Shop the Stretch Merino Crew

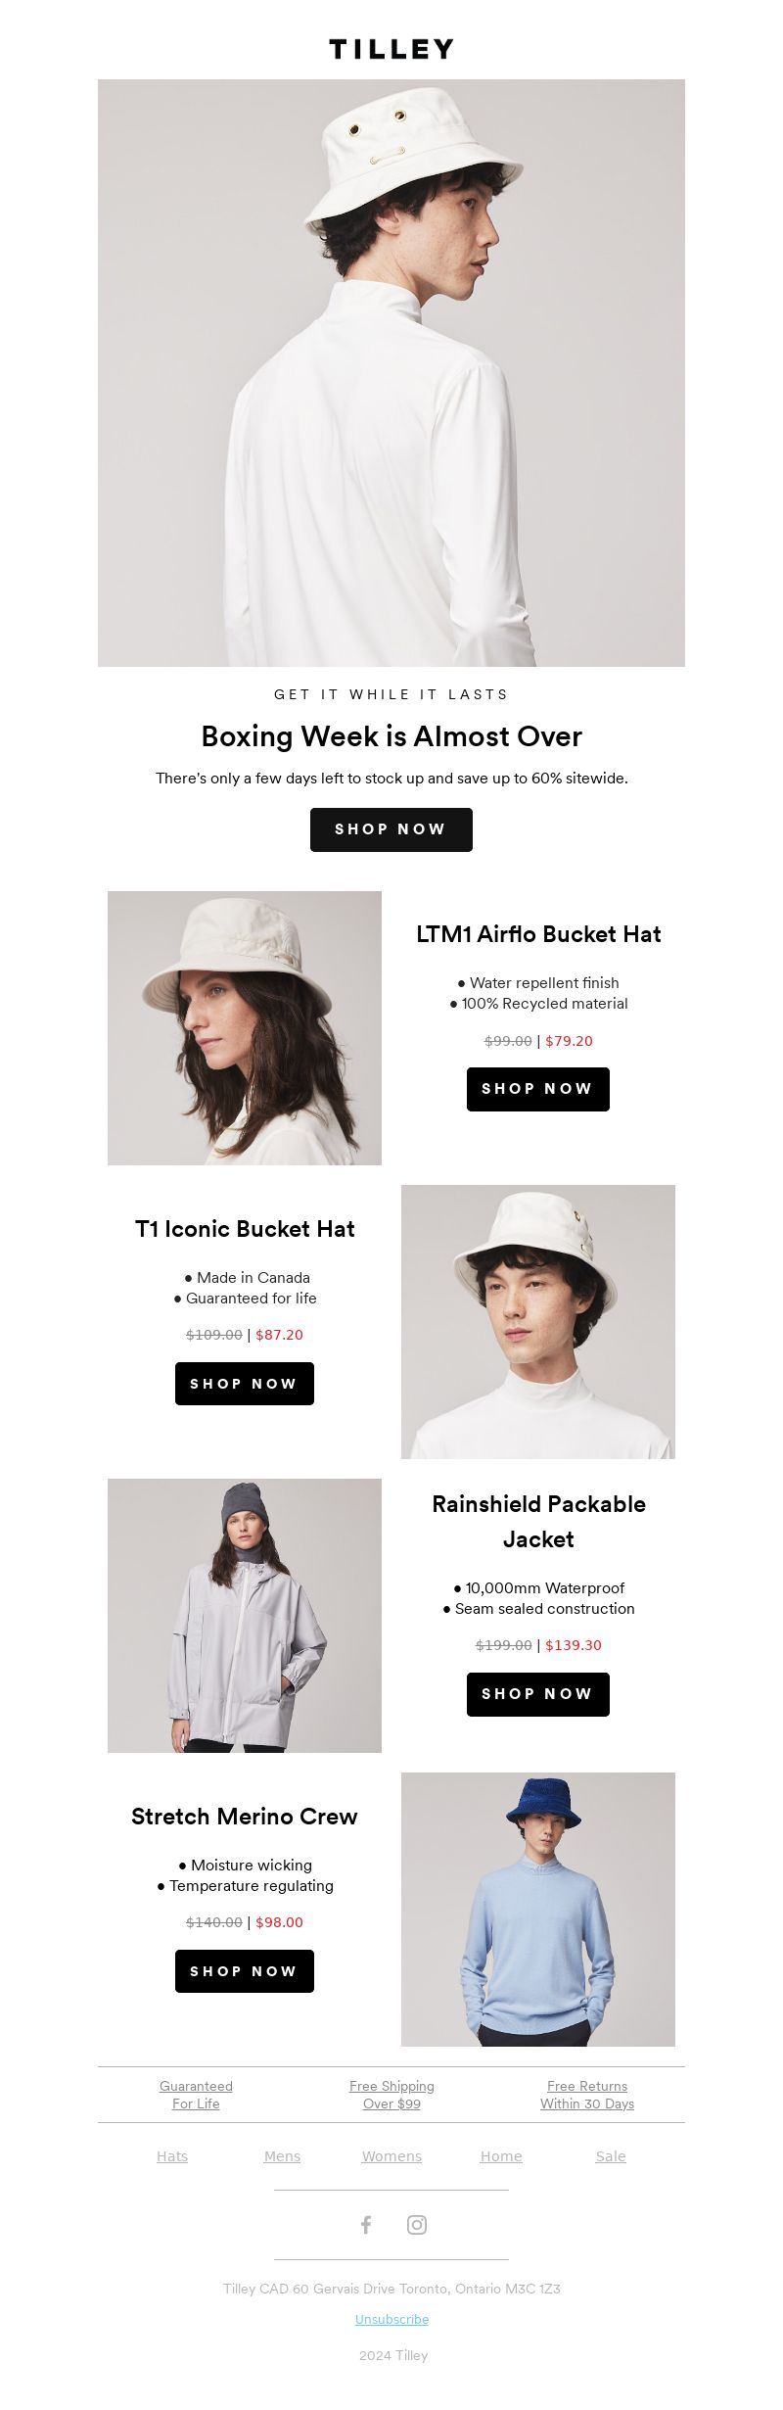tap(245, 1971)
